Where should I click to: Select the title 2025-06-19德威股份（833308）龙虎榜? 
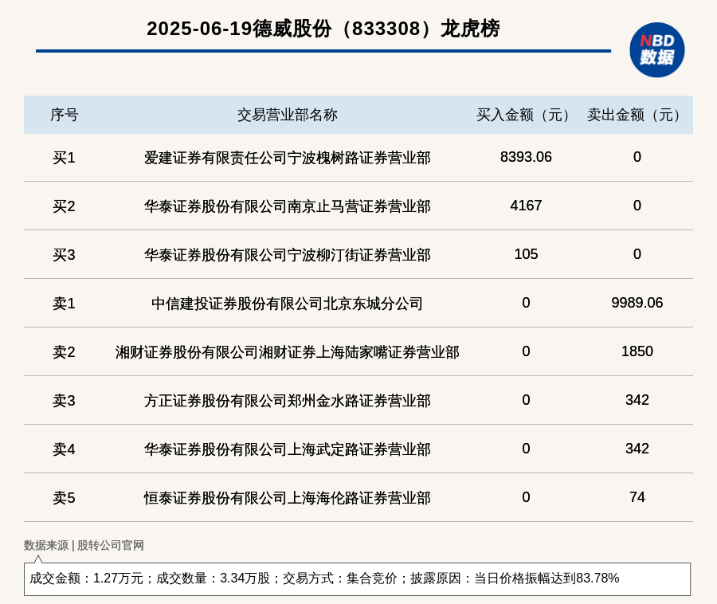coord(323,29)
